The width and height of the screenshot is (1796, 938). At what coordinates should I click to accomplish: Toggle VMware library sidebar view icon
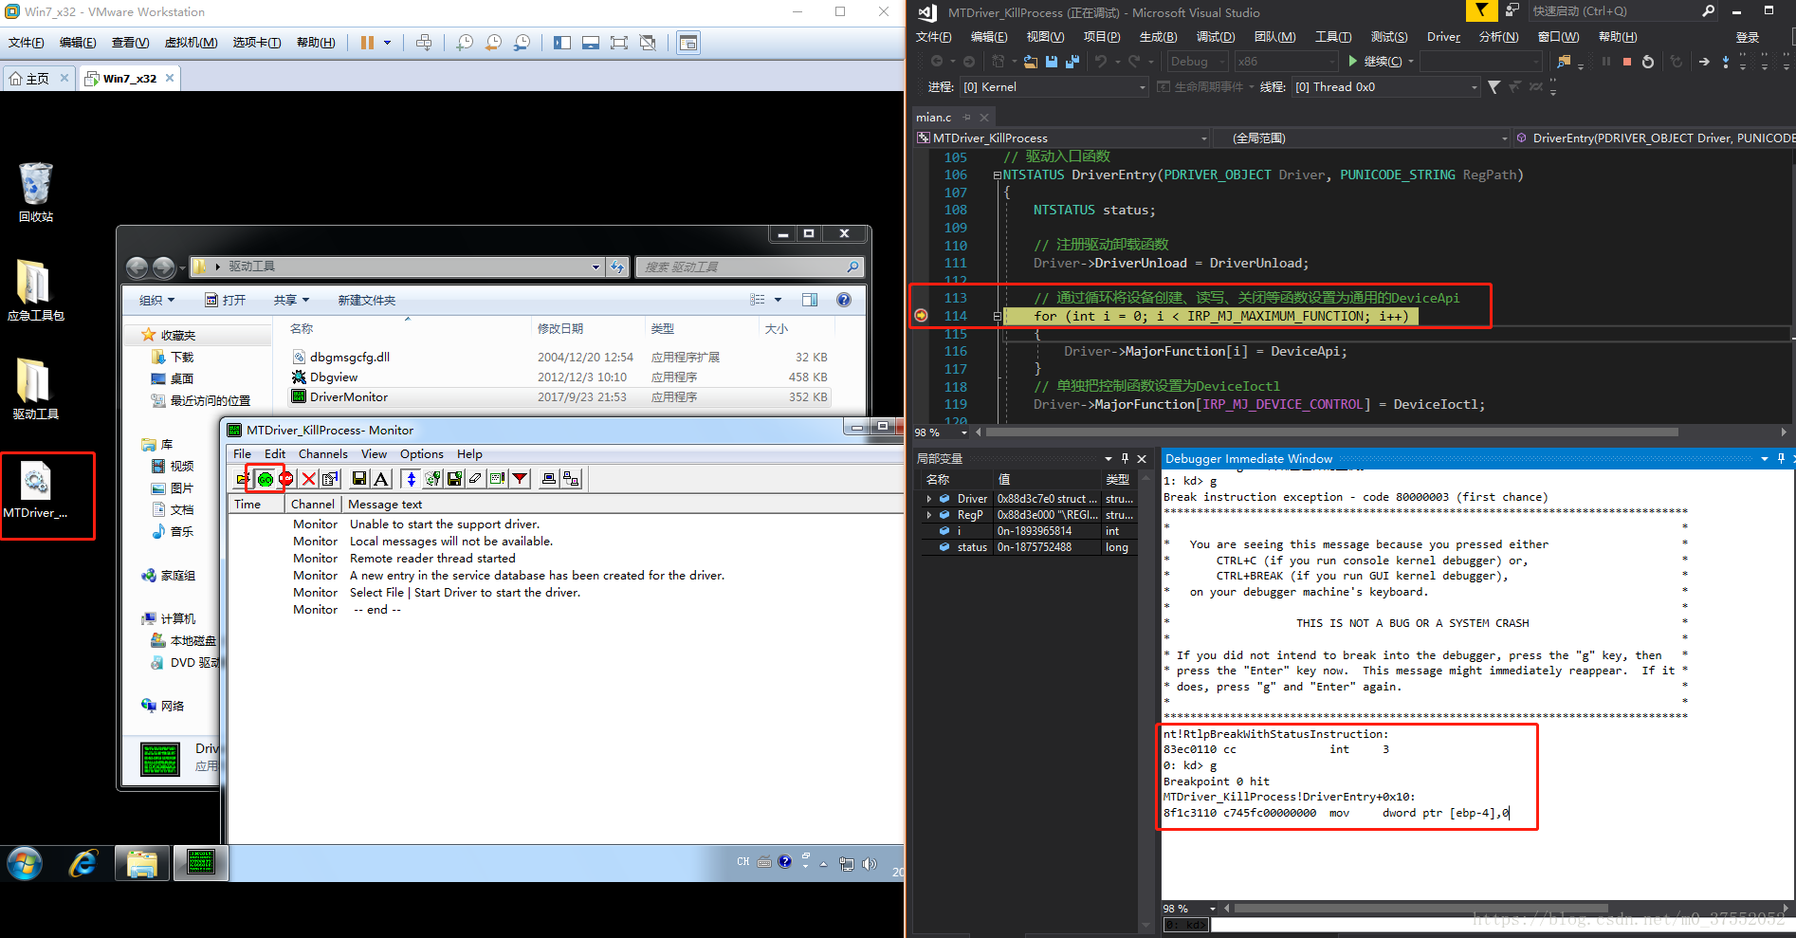(x=562, y=43)
